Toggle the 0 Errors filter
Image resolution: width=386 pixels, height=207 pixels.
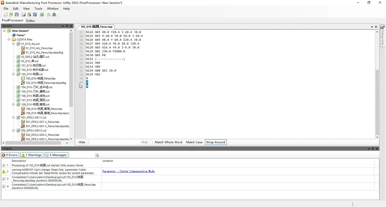(10, 155)
